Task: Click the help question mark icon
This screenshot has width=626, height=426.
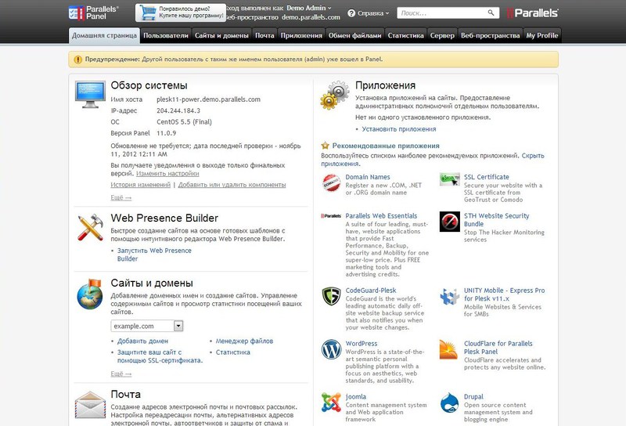Action: [x=351, y=13]
